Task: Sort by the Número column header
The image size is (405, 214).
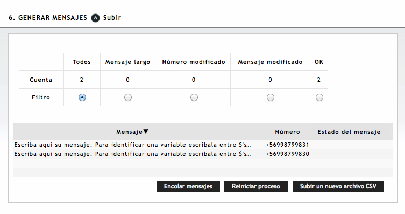Action: click(x=287, y=132)
